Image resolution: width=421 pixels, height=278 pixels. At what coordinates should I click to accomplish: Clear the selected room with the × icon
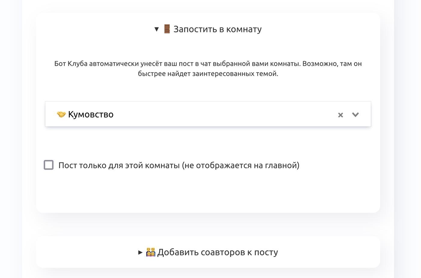[x=340, y=115]
